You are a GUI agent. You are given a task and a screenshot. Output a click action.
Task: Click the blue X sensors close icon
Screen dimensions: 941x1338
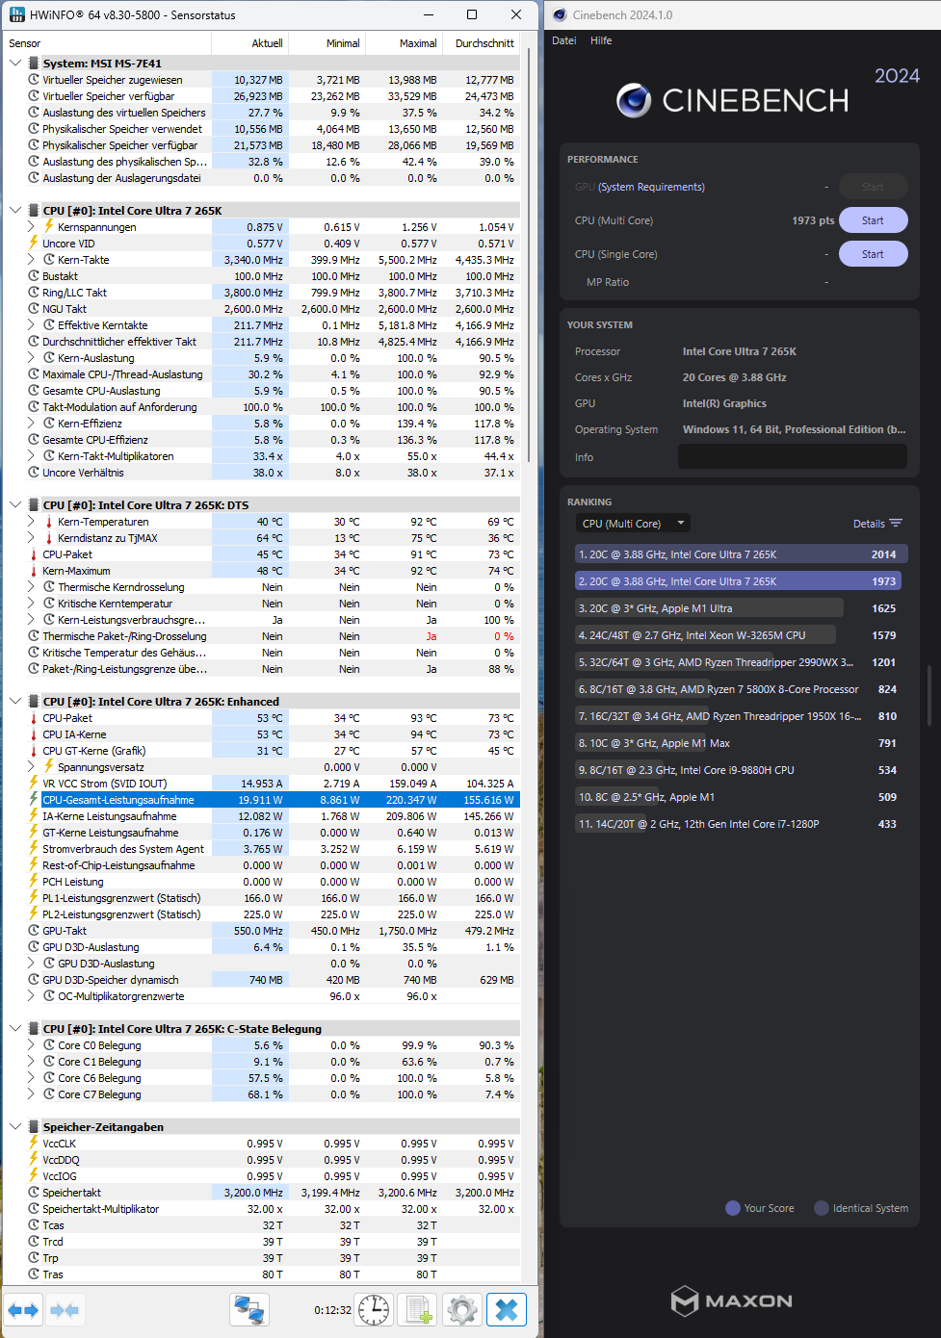coord(508,1309)
